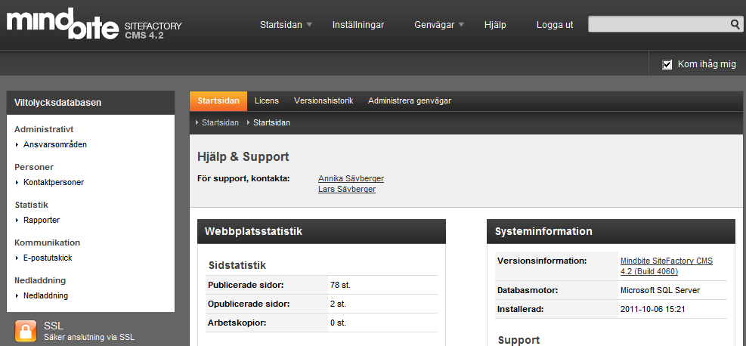
Task: Click the 78 st. value
Action: pos(340,285)
